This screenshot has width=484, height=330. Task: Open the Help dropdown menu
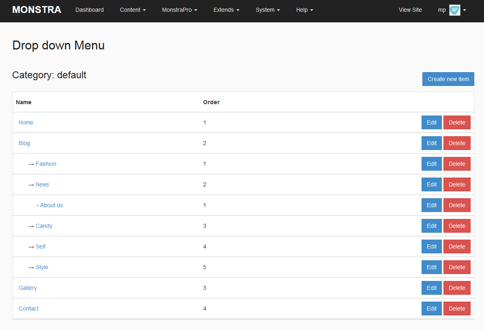pyautogui.click(x=304, y=10)
